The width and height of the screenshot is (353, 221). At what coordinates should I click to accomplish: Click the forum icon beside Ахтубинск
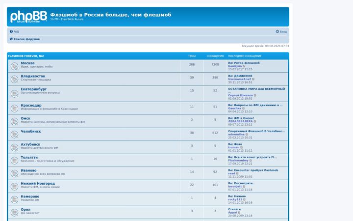click(x=14, y=148)
